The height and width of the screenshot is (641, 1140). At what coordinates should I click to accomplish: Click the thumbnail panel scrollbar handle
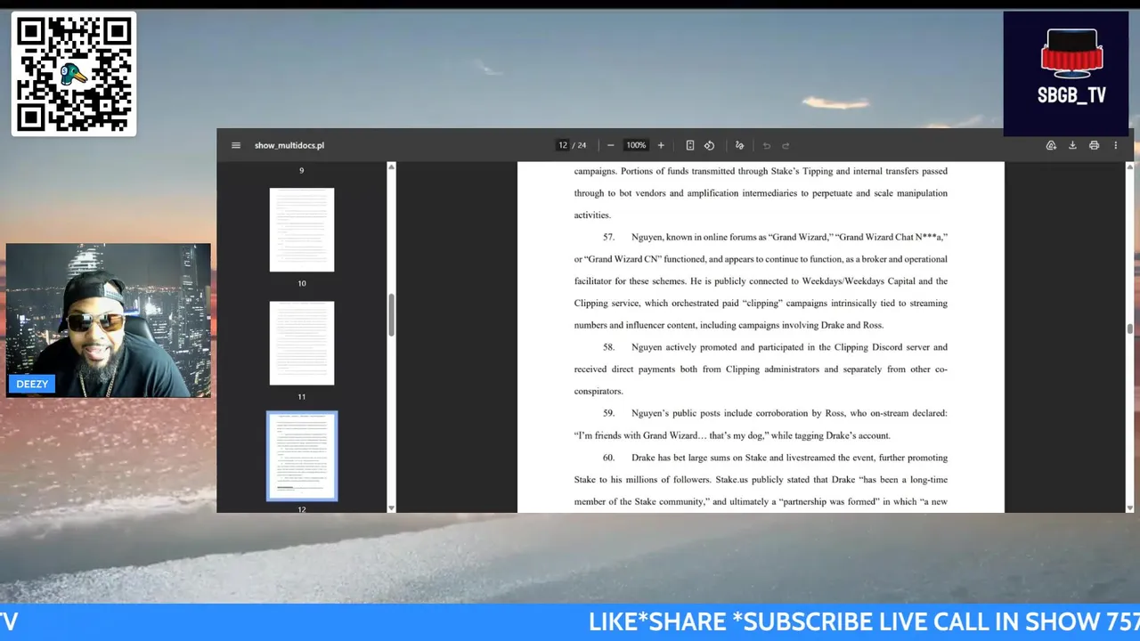pos(391,314)
